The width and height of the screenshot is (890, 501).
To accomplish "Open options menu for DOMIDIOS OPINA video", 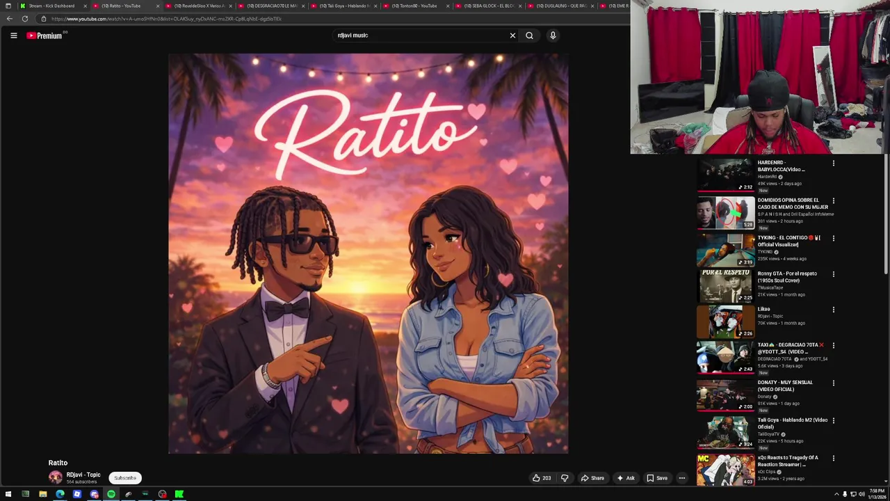I will (834, 201).
